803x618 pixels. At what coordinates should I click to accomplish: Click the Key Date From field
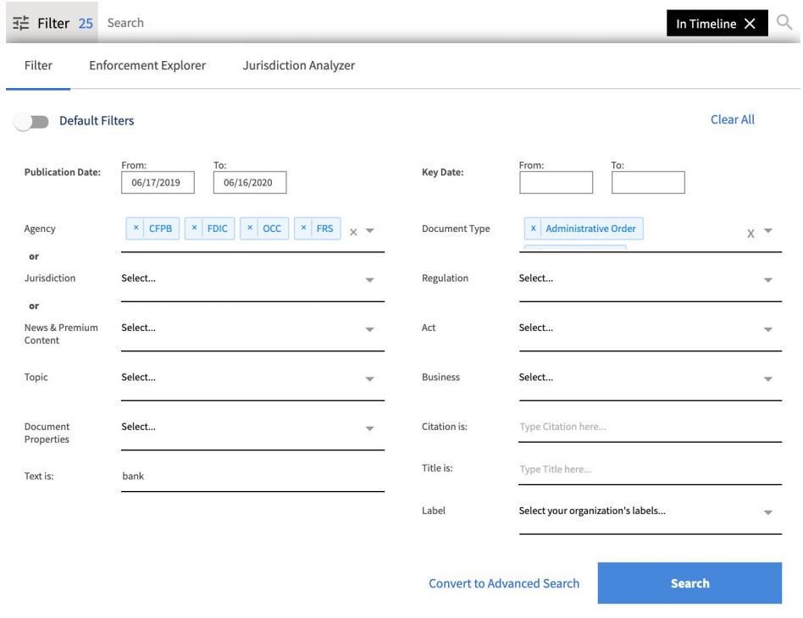pos(557,183)
